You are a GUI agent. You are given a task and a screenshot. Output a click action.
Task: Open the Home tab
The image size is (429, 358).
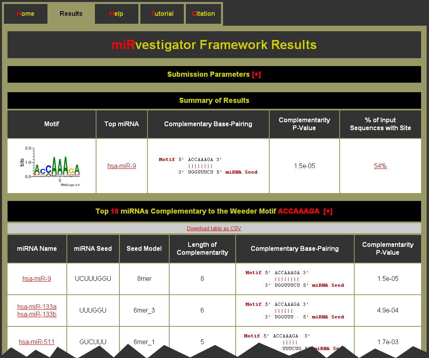(26, 14)
